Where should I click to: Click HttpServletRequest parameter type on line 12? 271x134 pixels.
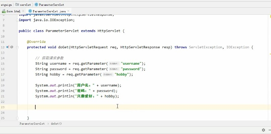pos(89,47)
